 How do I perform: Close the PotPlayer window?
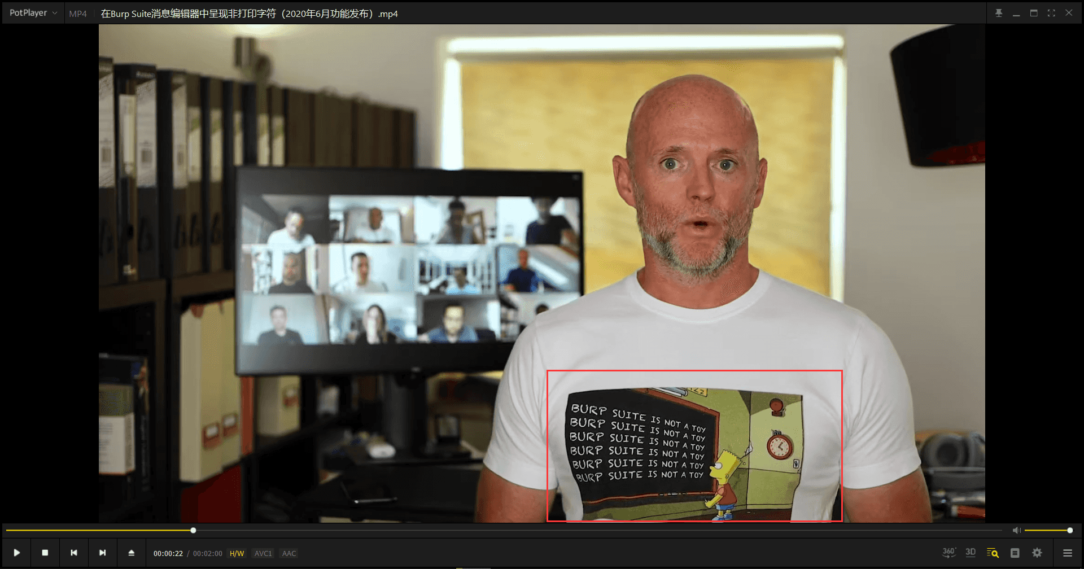(1069, 13)
